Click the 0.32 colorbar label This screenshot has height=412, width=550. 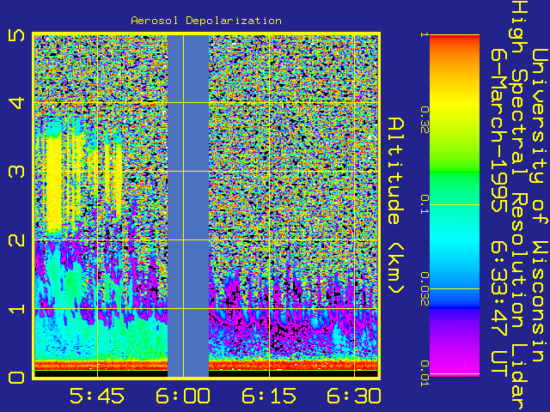(425, 120)
